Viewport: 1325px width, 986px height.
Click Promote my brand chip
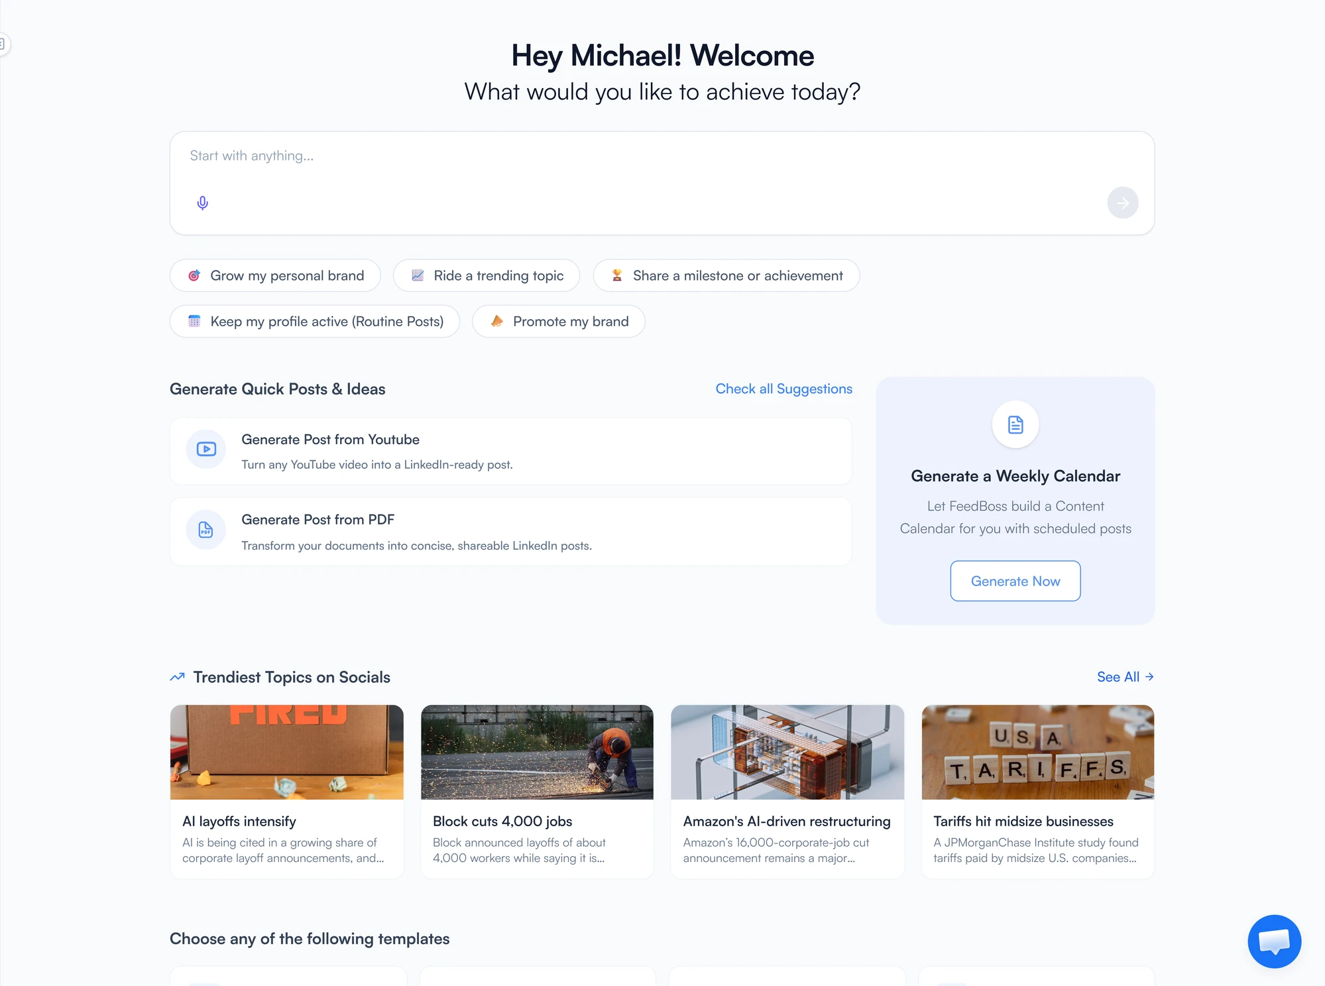pos(557,321)
